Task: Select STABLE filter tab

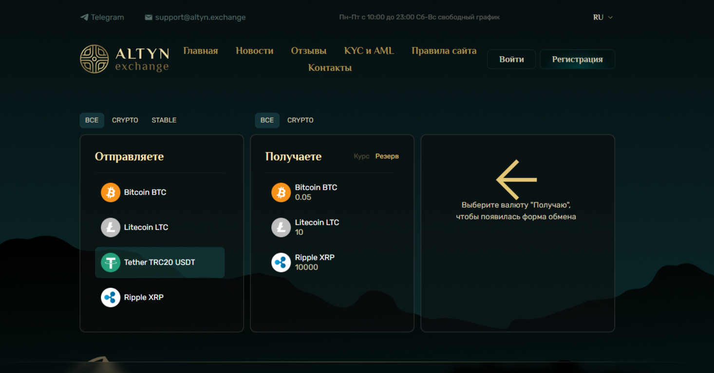Action: pos(164,120)
